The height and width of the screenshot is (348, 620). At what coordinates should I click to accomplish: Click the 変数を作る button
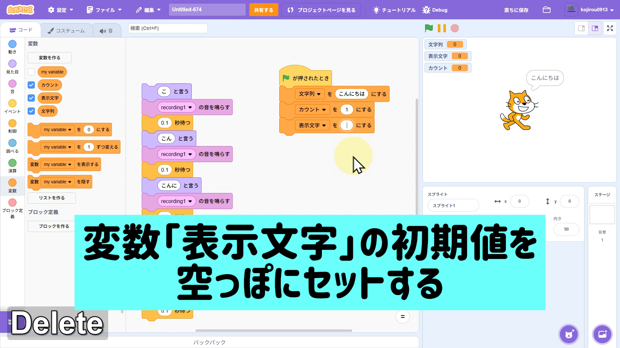pyautogui.click(x=49, y=58)
